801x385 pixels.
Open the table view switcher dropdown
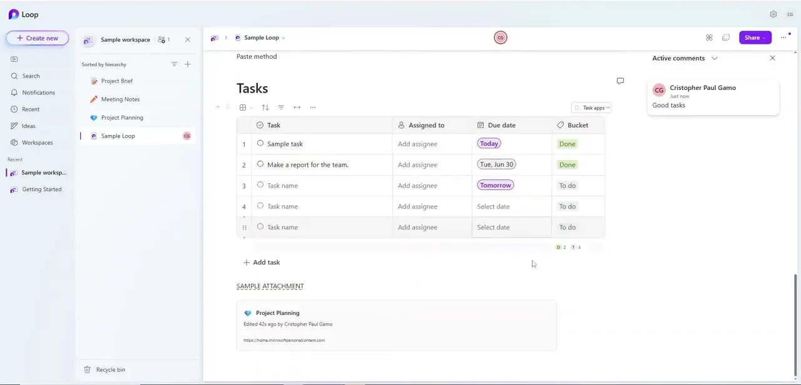point(245,107)
